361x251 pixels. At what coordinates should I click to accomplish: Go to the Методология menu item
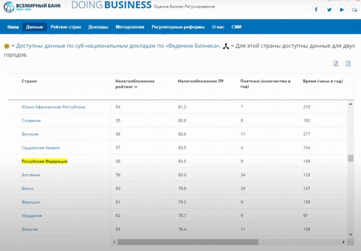tap(130, 27)
